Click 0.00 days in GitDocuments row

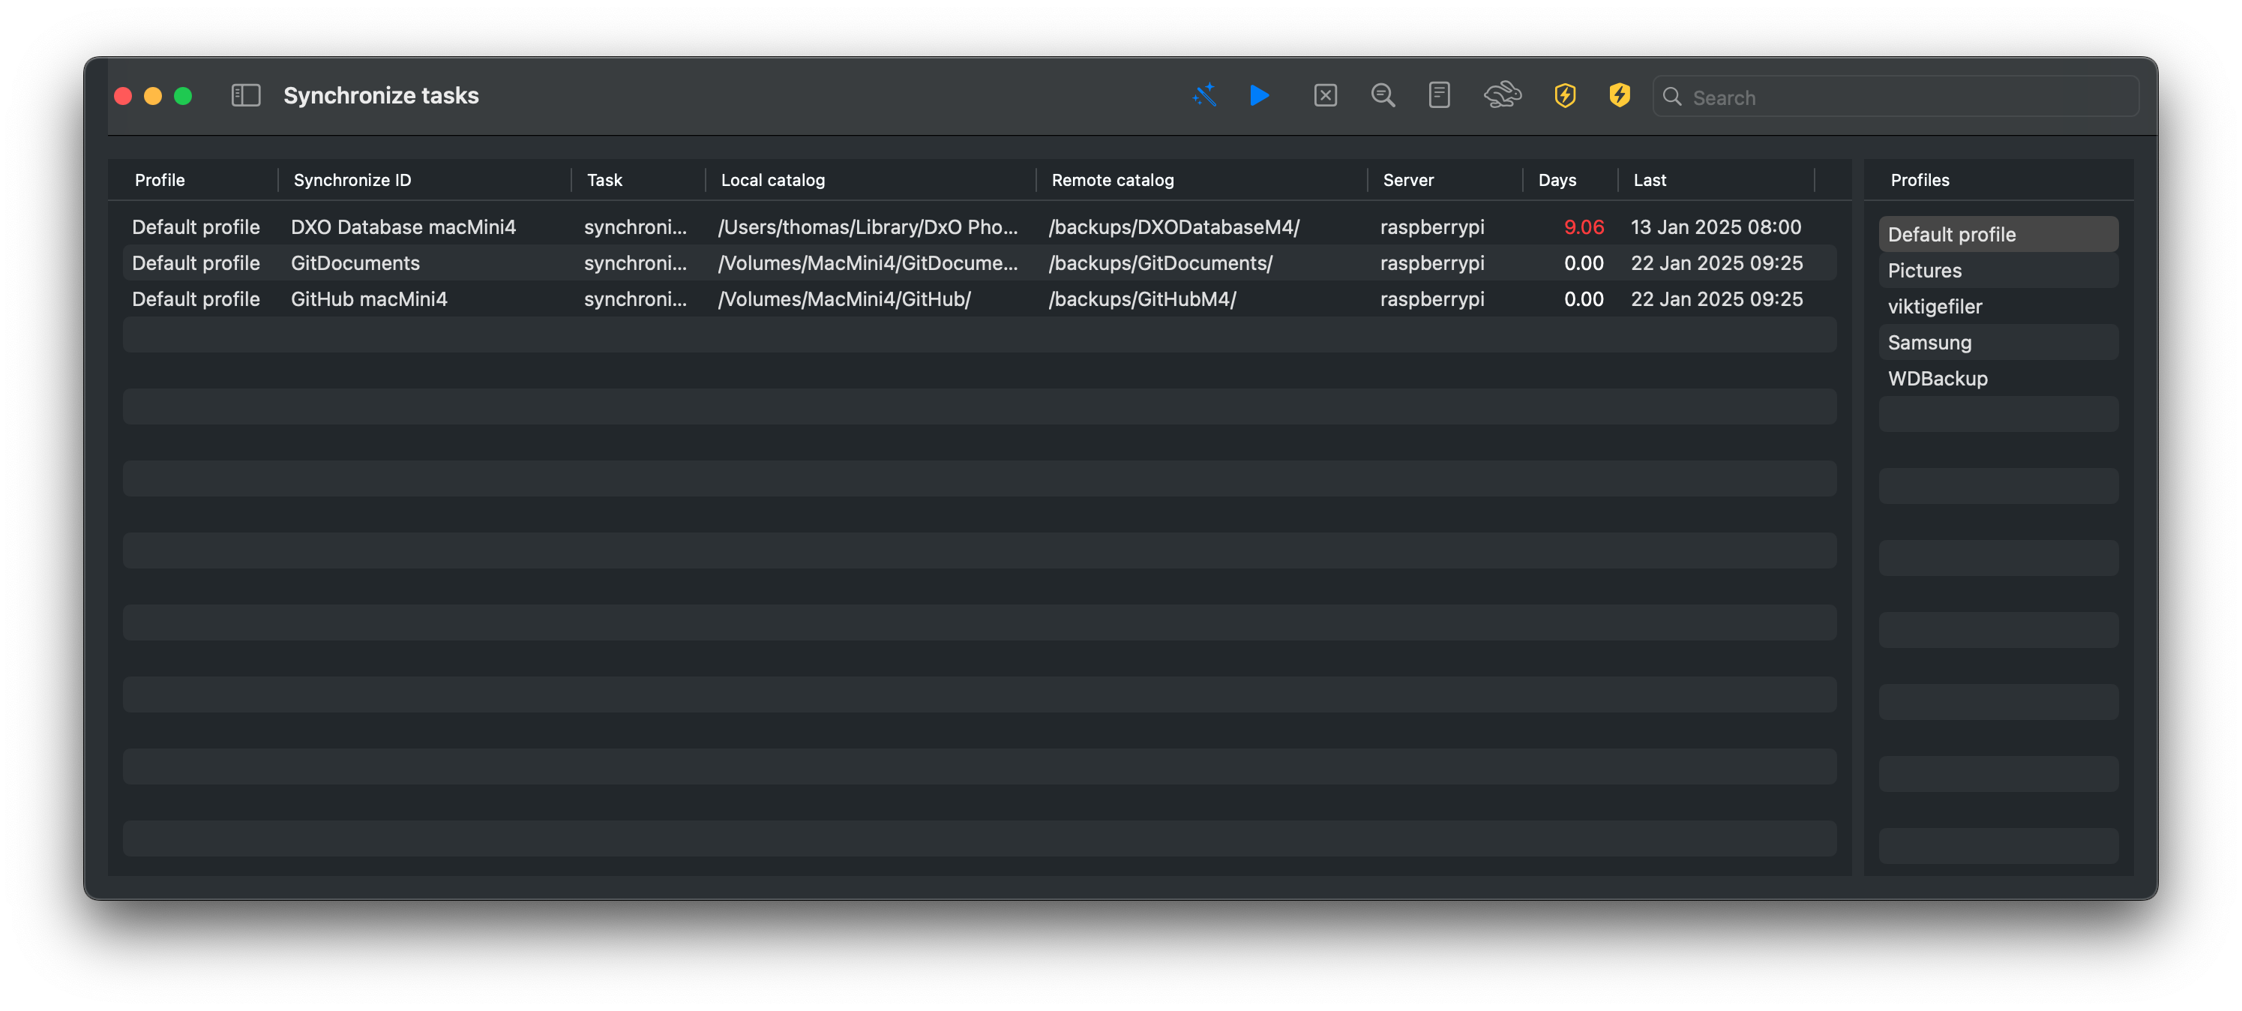[x=1583, y=263]
